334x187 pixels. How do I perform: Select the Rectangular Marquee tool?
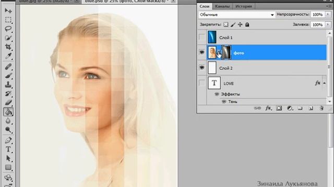8,20
